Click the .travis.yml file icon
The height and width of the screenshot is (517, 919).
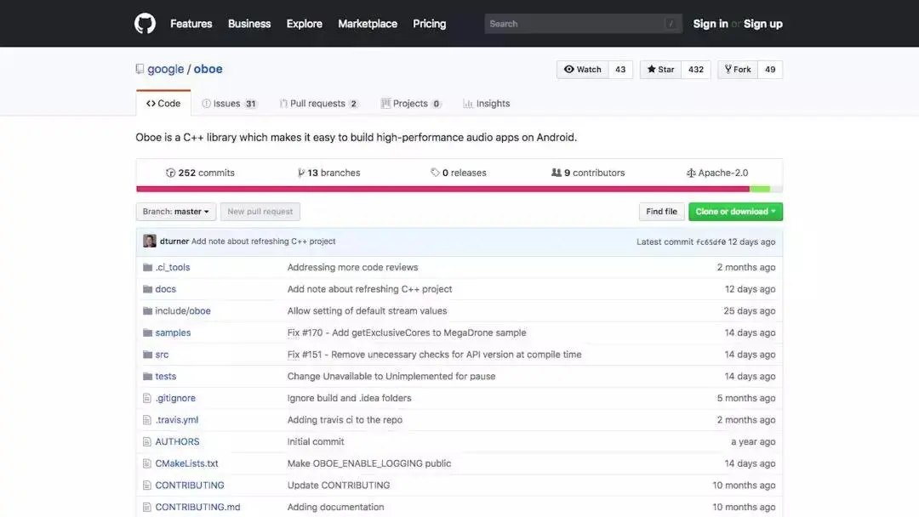point(147,420)
